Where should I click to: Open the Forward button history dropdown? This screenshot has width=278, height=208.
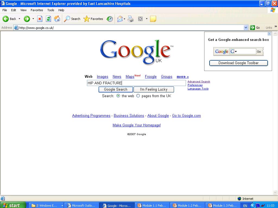pyautogui.click(x=33, y=19)
